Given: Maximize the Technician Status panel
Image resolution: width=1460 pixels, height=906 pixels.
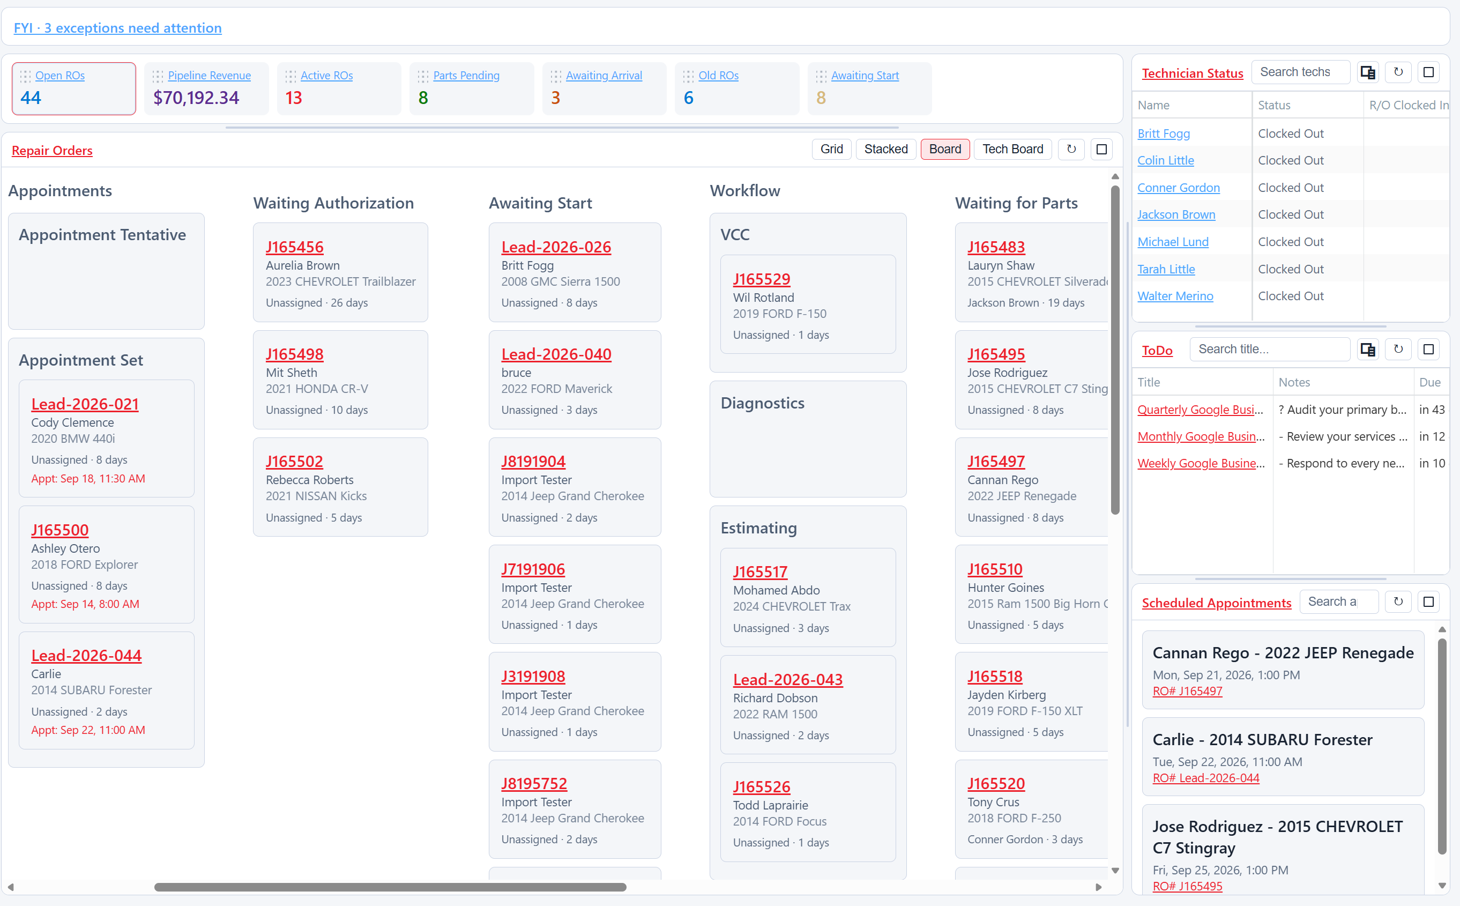Looking at the screenshot, I should pos(1428,72).
